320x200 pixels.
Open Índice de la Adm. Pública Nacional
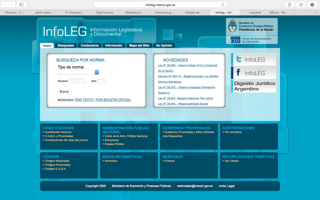coord(125,136)
